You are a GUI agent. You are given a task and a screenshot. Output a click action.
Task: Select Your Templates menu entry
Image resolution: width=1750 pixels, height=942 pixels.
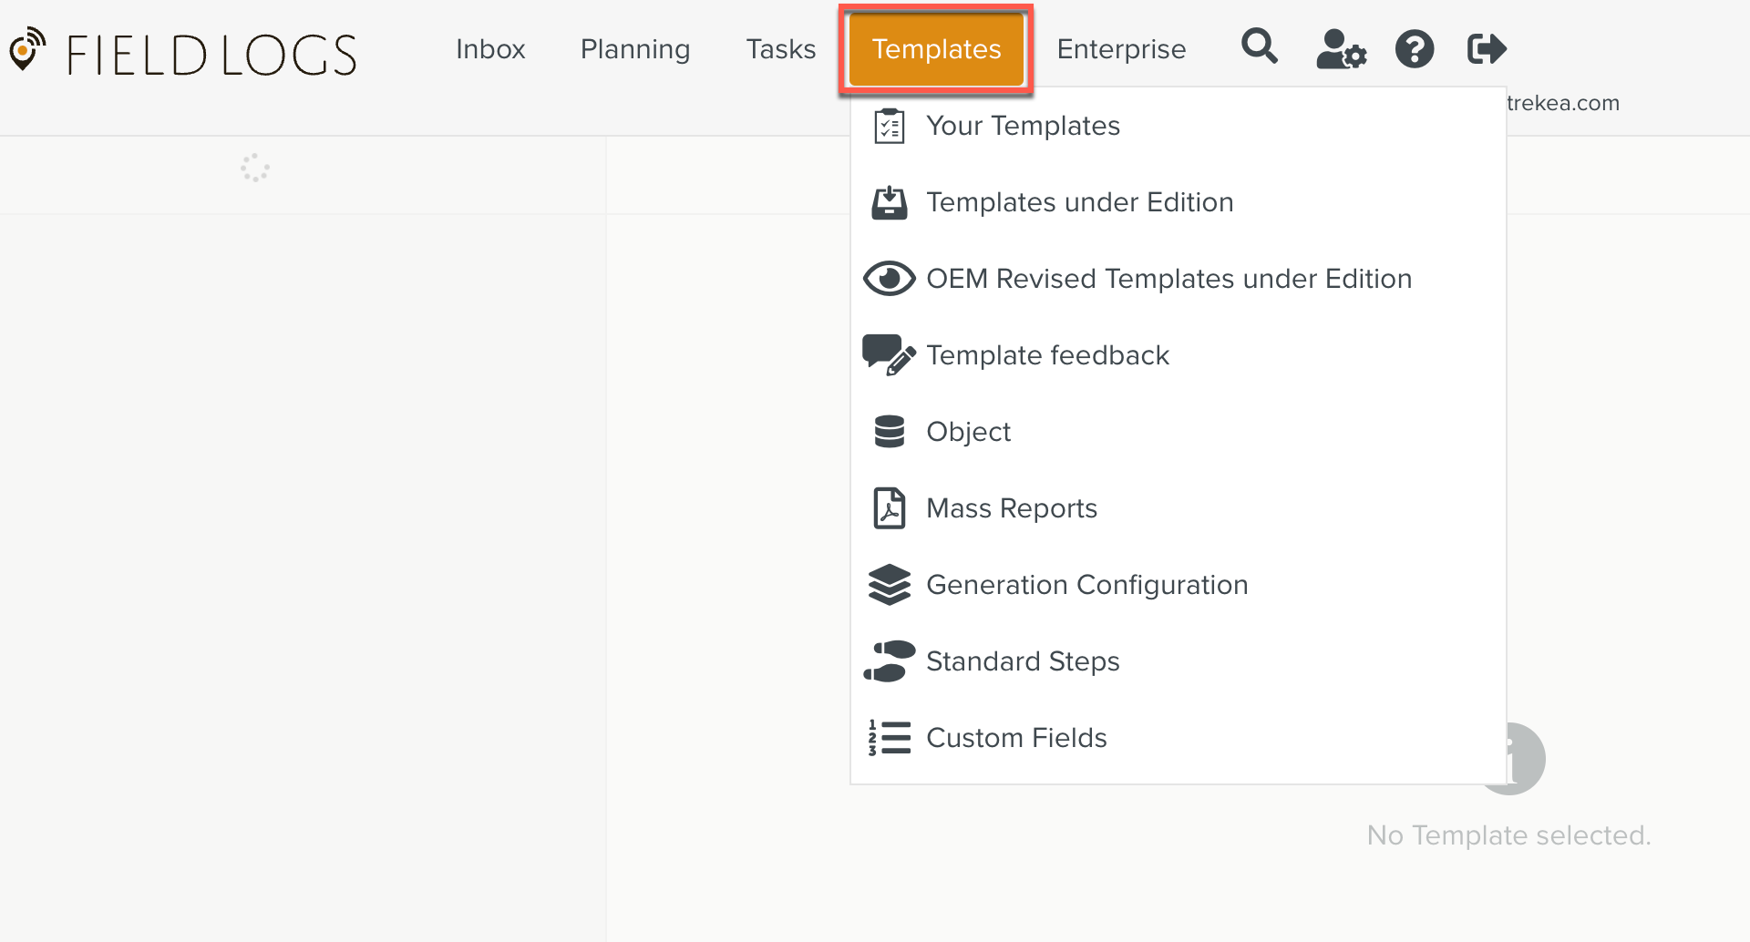[1178, 126]
